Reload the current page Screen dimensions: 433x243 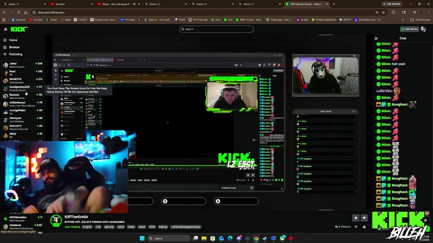click(x=18, y=12)
